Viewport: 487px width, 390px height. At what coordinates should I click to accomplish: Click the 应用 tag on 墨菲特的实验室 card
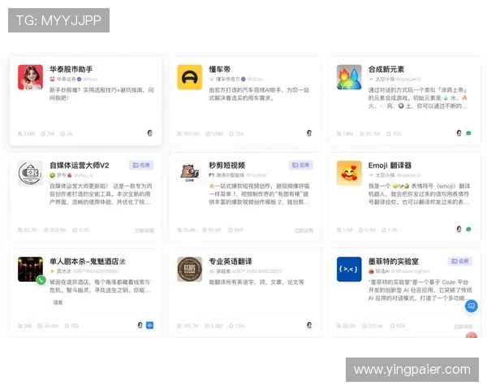[460, 262]
